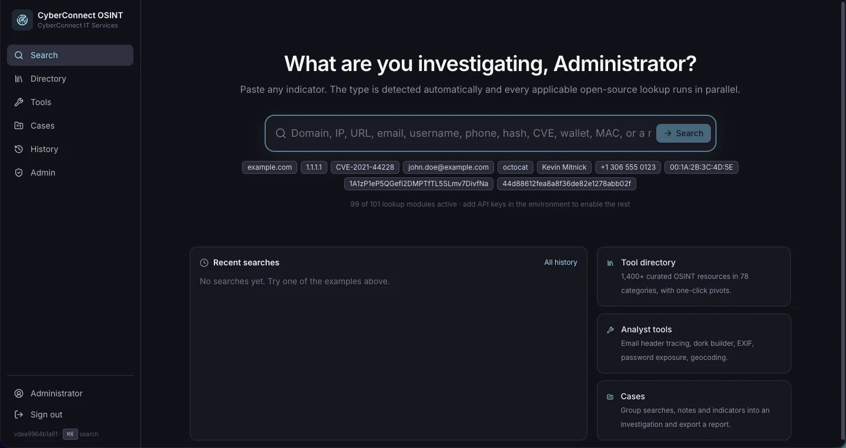Click the ⌘K keyboard shortcut badge
Viewport: 846px width, 448px height.
coord(70,434)
